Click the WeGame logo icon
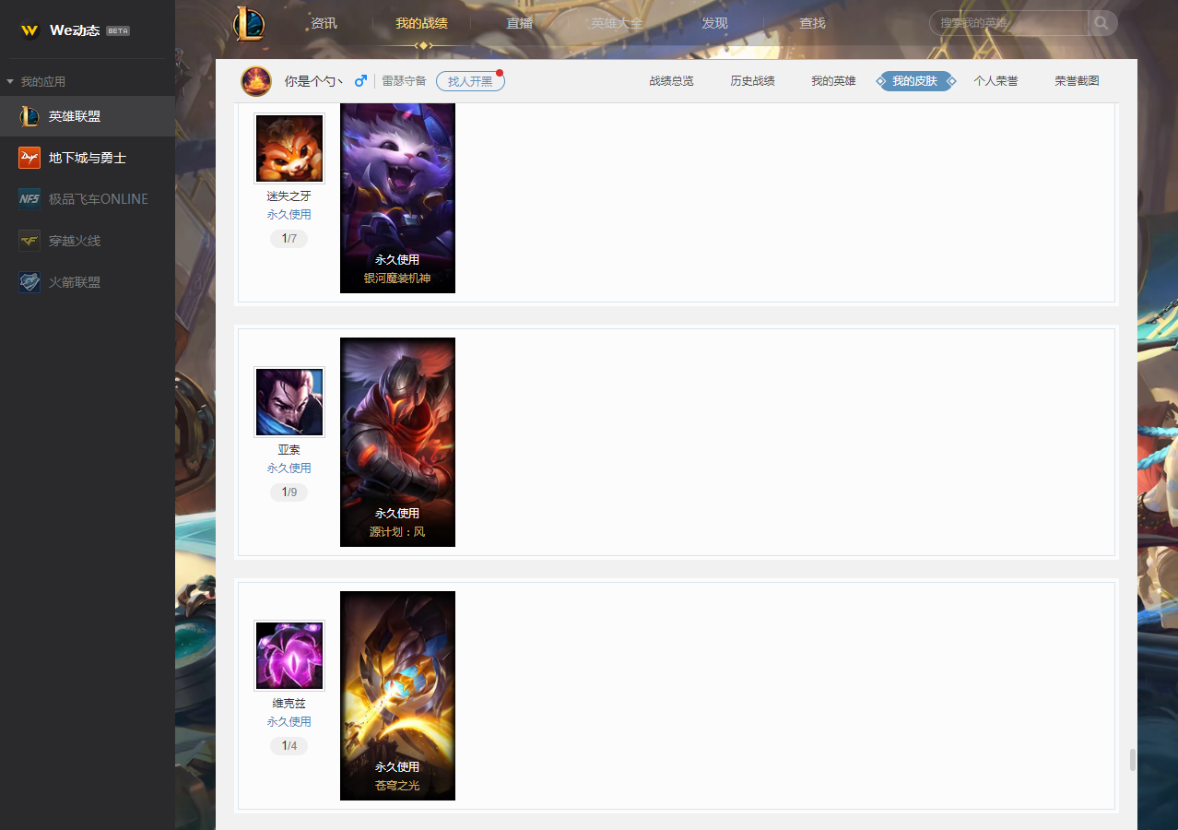This screenshot has height=830, width=1178. (29, 30)
